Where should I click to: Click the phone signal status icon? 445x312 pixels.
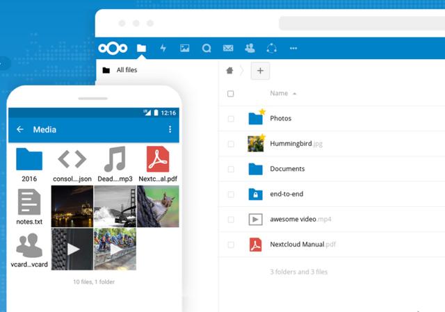tap(147, 113)
